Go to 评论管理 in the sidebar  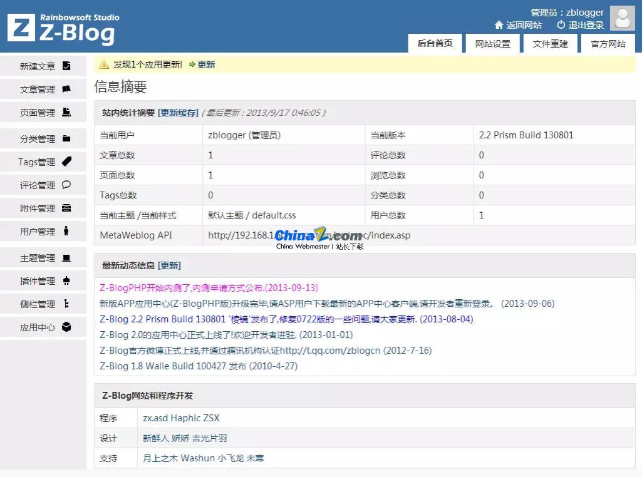coord(43,185)
